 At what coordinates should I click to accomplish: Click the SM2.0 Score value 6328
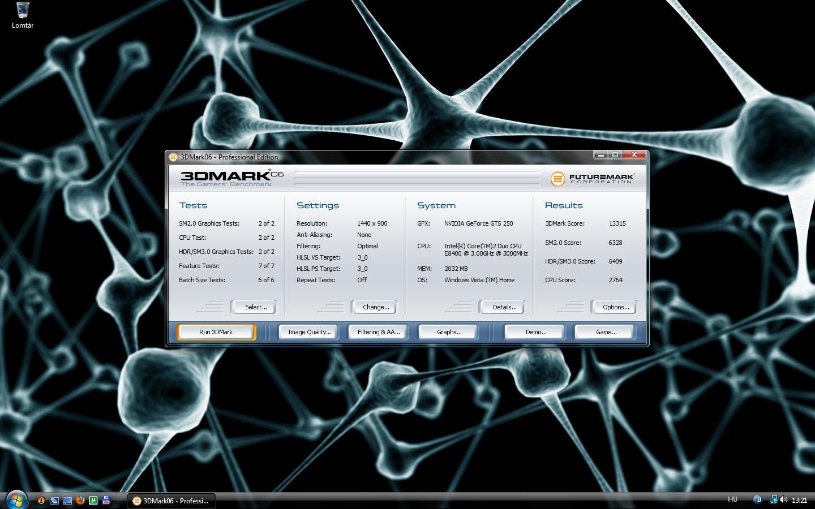[x=615, y=243]
